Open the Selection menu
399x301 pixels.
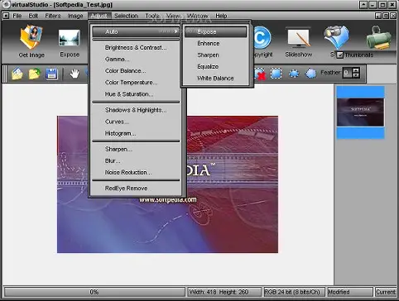[x=126, y=16]
